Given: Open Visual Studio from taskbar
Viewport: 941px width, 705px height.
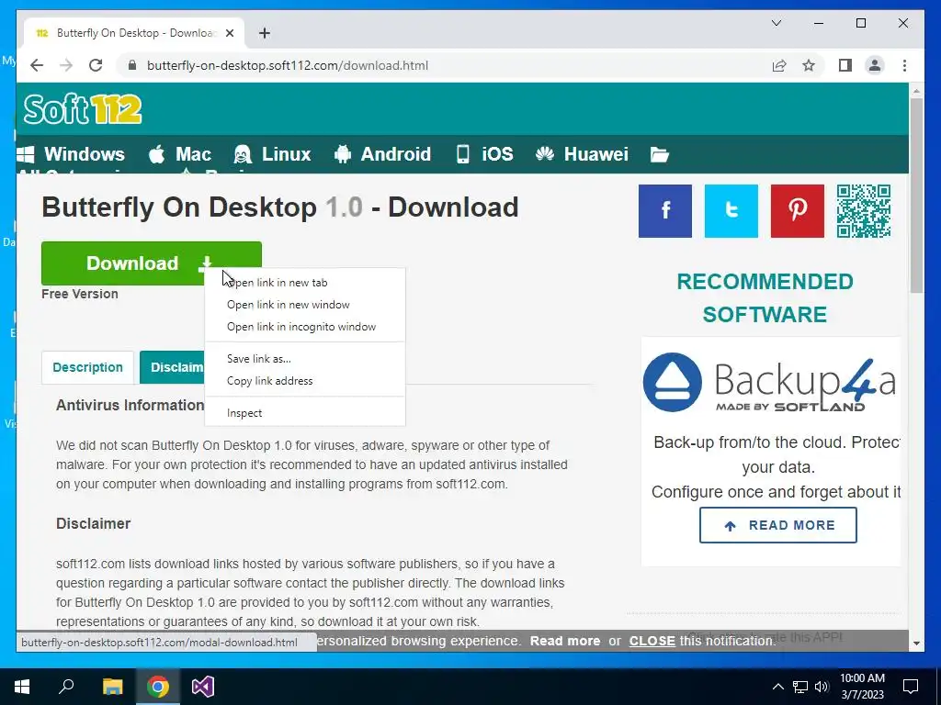Looking at the screenshot, I should click(203, 687).
